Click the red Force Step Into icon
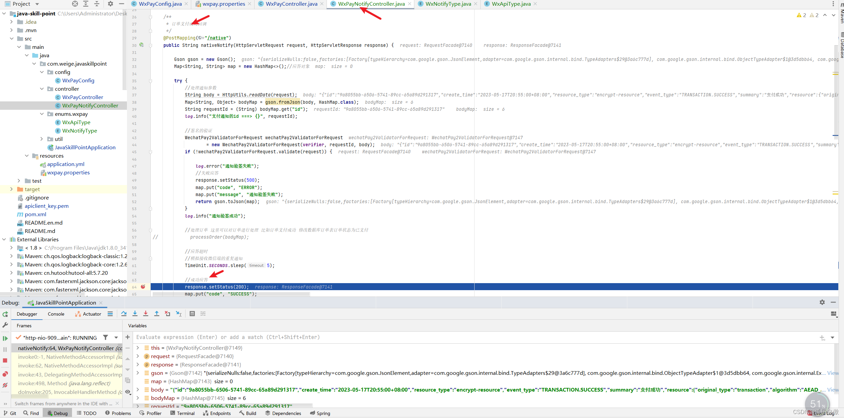 (x=146, y=314)
